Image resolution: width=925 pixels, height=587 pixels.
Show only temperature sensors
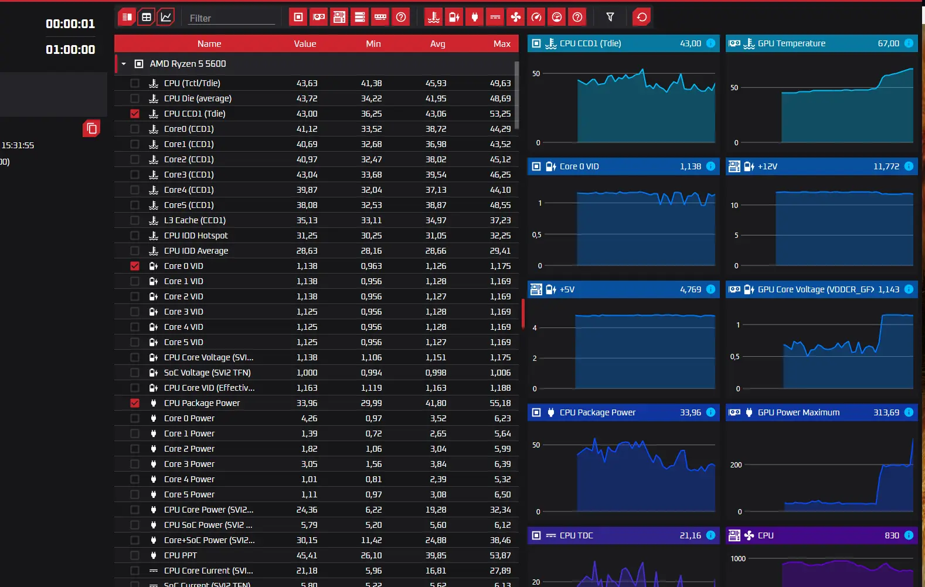434,17
